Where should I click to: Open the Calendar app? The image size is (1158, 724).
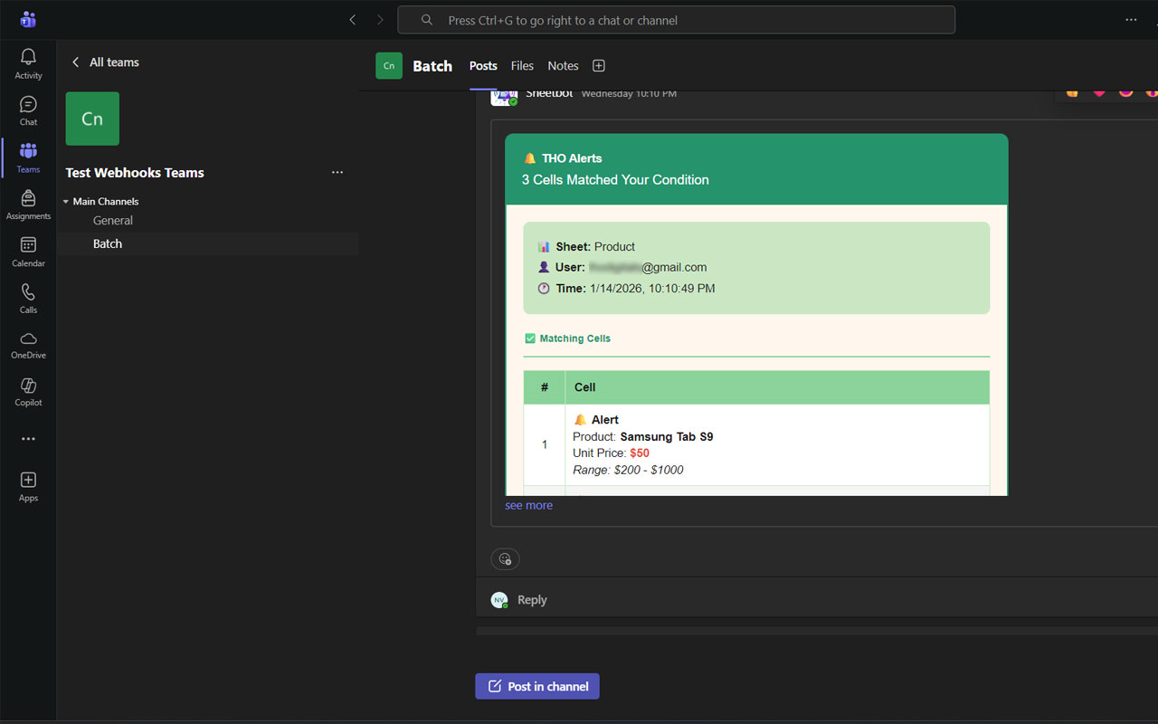(28, 252)
